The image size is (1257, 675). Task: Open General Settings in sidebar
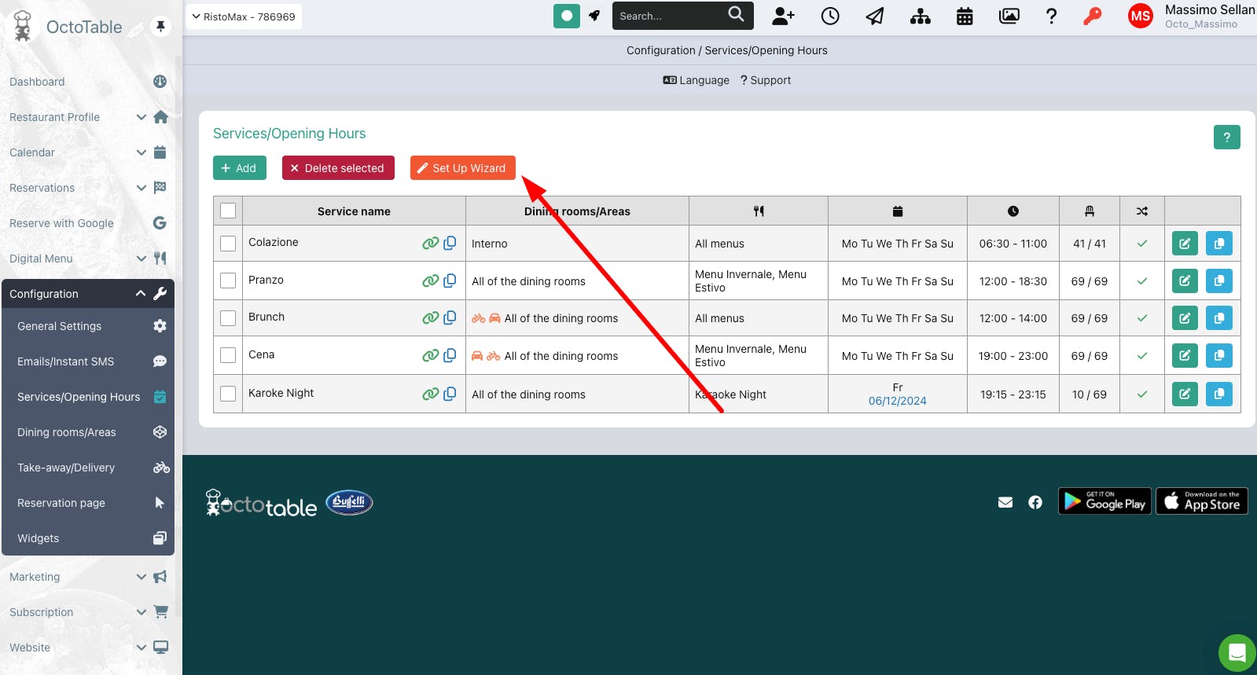(88, 326)
